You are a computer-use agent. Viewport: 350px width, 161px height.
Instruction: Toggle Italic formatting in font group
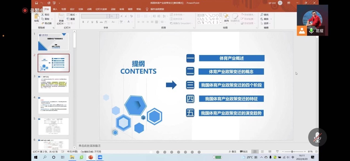pos(88,22)
